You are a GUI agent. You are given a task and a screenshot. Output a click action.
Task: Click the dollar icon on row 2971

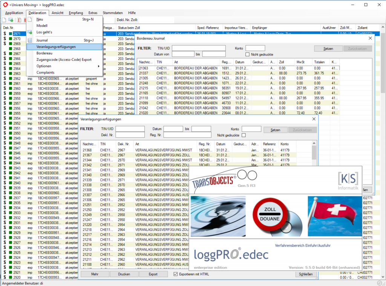tap(5, 34)
